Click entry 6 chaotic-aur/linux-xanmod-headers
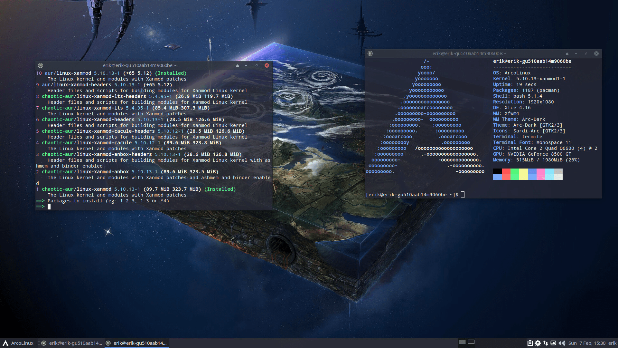The width and height of the screenshot is (618, 348). click(130, 120)
